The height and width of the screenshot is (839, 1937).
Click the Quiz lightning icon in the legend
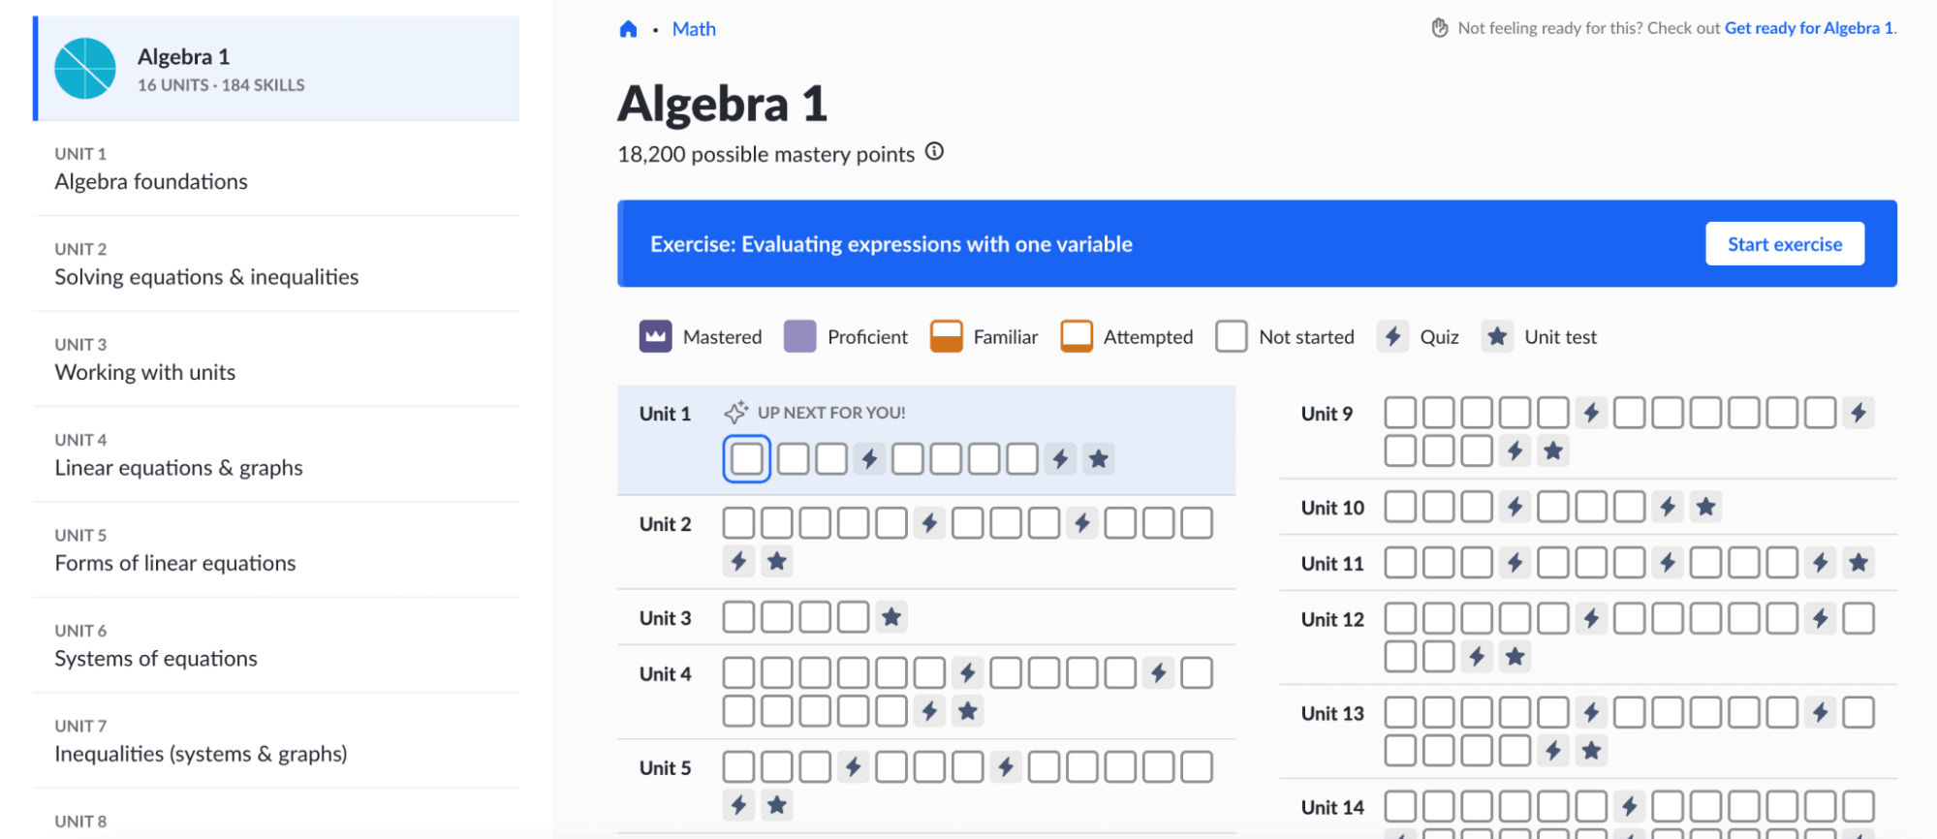[1392, 336]
